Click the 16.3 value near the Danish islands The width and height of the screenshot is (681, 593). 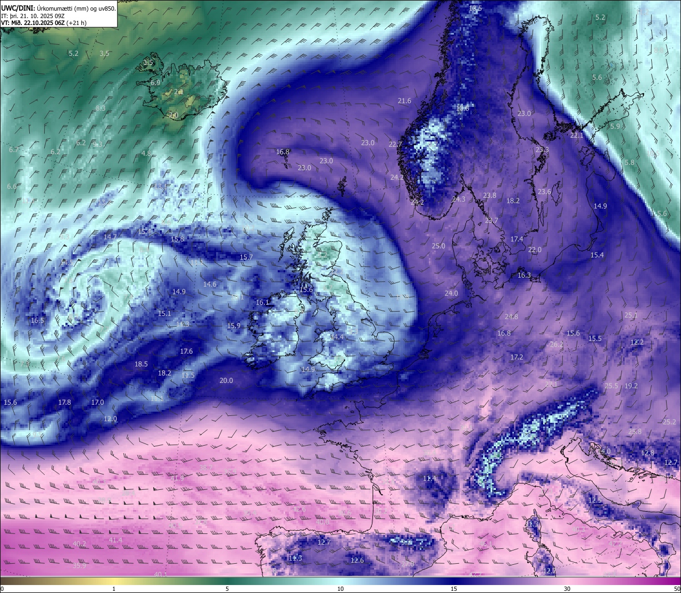coord(524,275)
